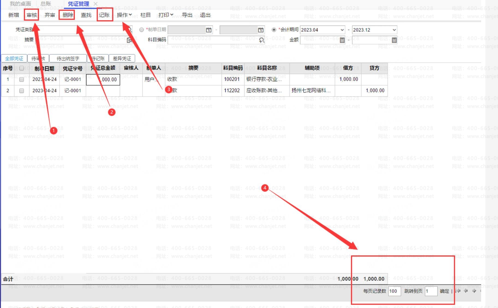Click the 银行存款-农业… subject name cell

[x=267, y=79]
